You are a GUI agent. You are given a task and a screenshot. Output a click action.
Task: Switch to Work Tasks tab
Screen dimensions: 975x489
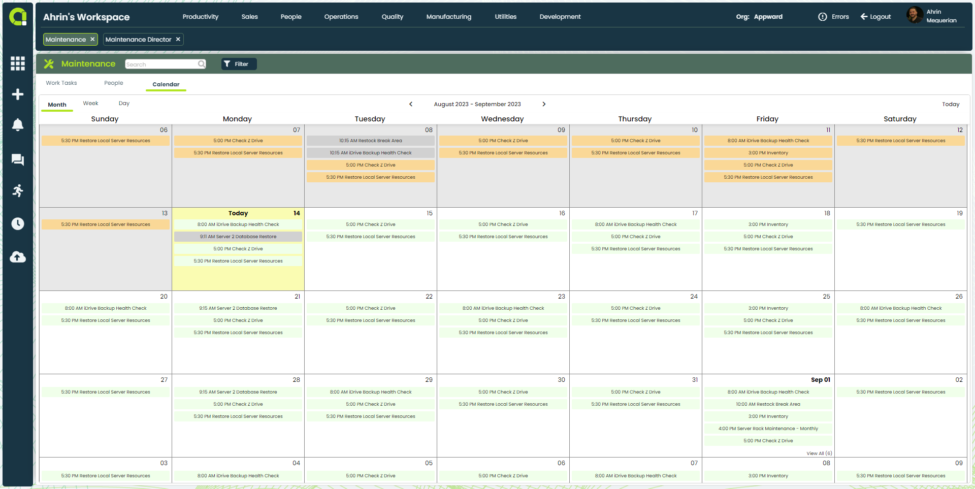(x=61, y=83)
